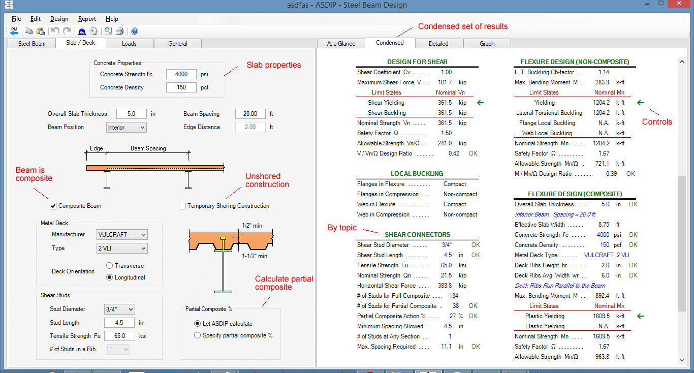
Task: Click 'Interior Beam. Spacing = 20.0 ft' text
Action: 555,214
